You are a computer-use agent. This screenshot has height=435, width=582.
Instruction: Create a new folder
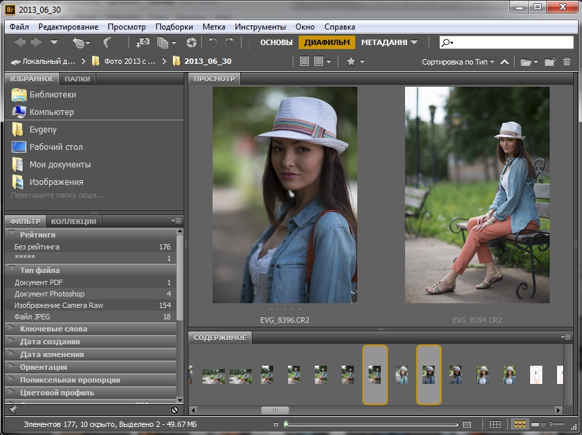pyautogui.click(x=550, y=62)
